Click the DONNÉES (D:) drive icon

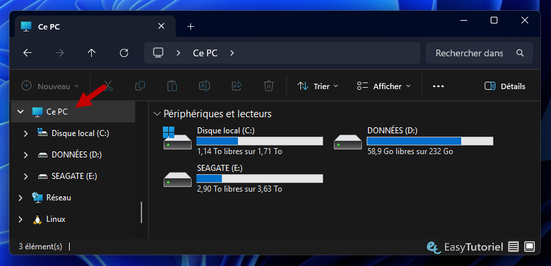[347, 142]
